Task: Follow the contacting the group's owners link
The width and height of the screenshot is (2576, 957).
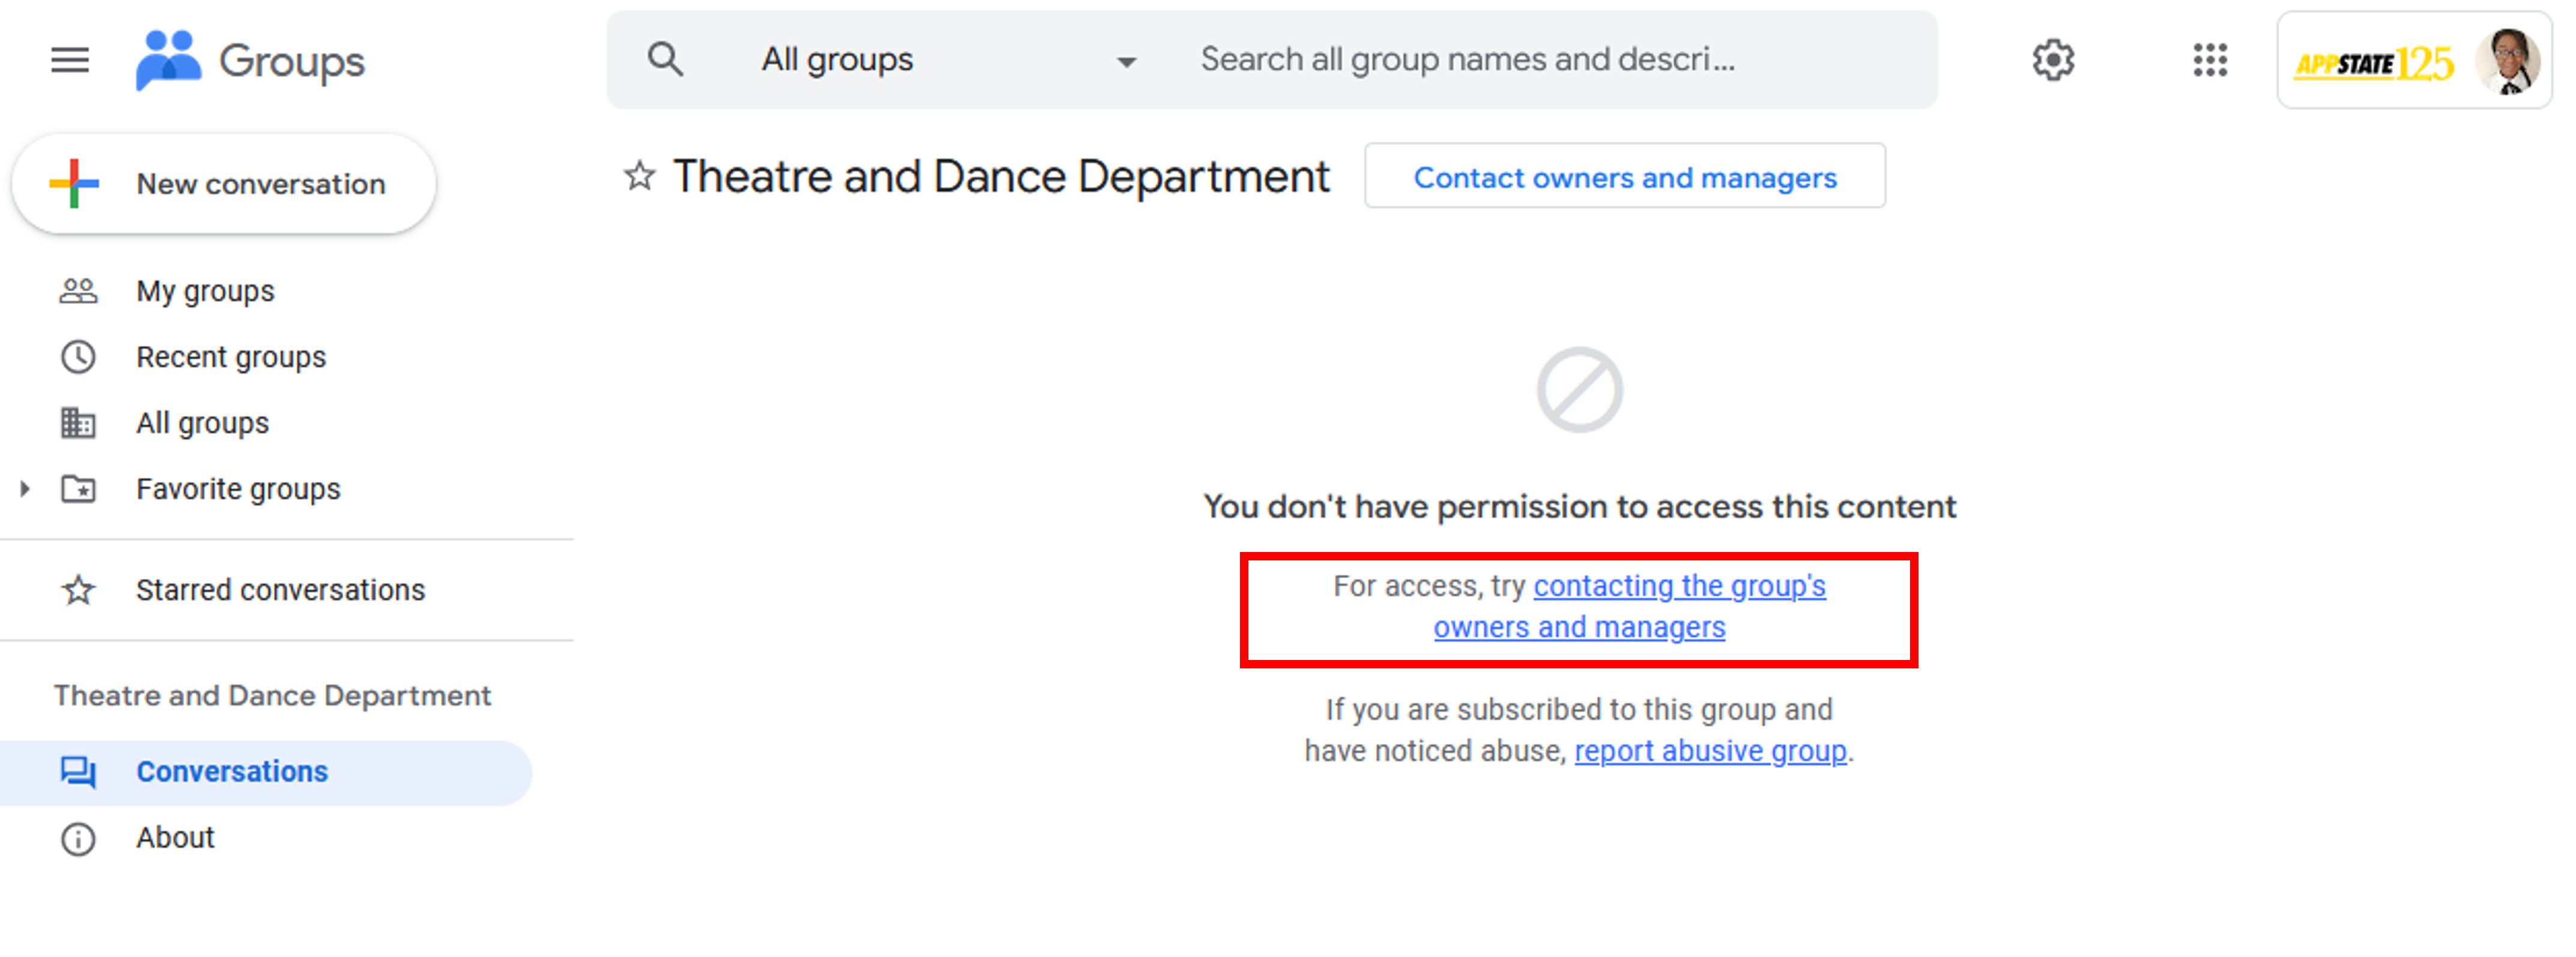Action: [x=1629, y=607]
